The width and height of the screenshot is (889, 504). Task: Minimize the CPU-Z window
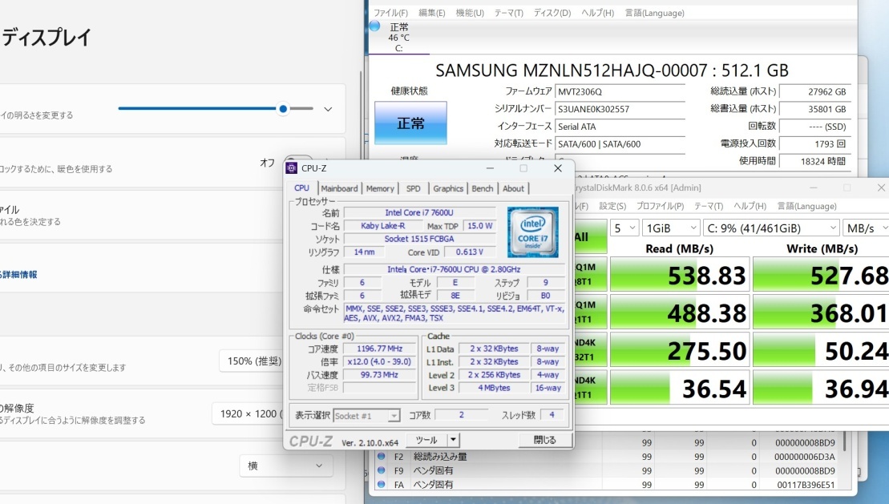[490, 168]
